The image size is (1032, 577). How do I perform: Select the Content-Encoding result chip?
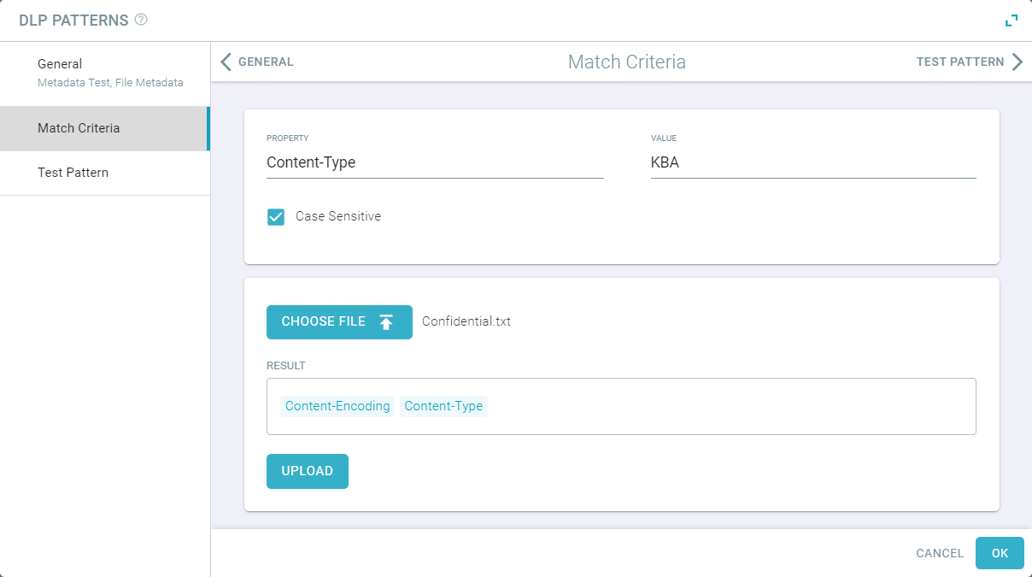(x=337, y=406)
